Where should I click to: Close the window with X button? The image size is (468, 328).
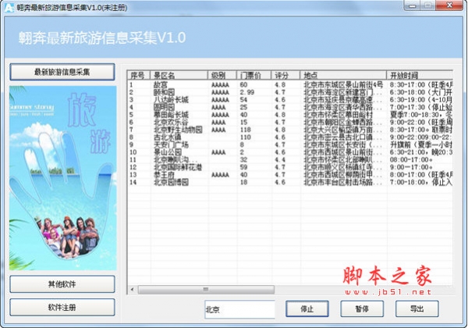[449, 5]
